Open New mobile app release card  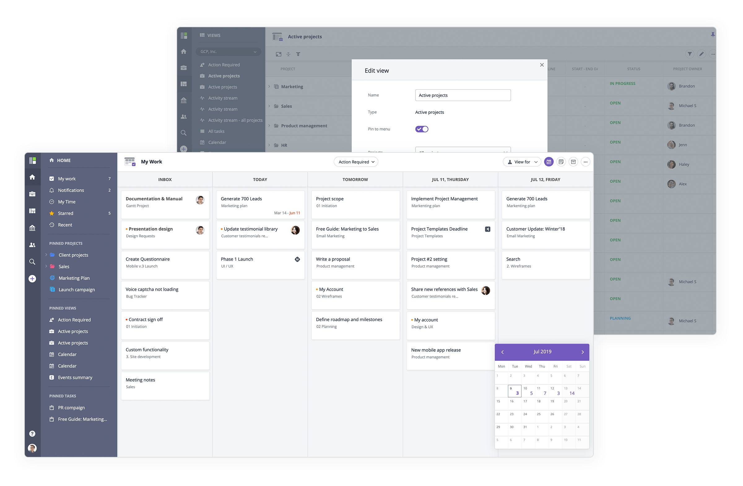coord(451,356)
